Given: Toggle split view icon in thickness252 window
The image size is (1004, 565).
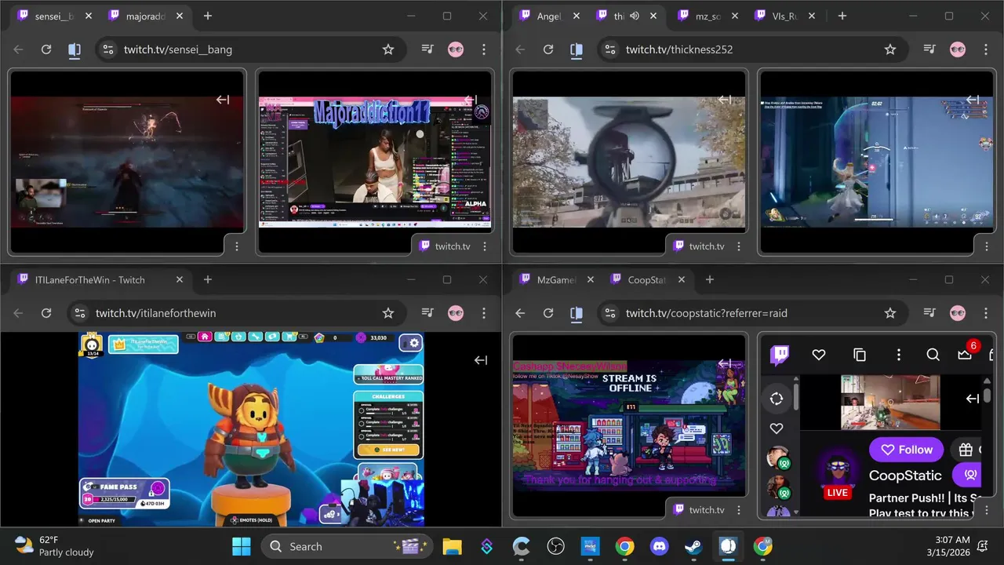Looking at the screenshot, I should tap(577, 49).
